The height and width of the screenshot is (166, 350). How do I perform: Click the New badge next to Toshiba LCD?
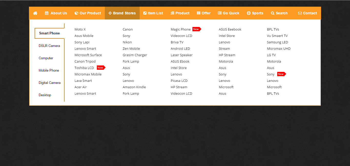[101, 68]
